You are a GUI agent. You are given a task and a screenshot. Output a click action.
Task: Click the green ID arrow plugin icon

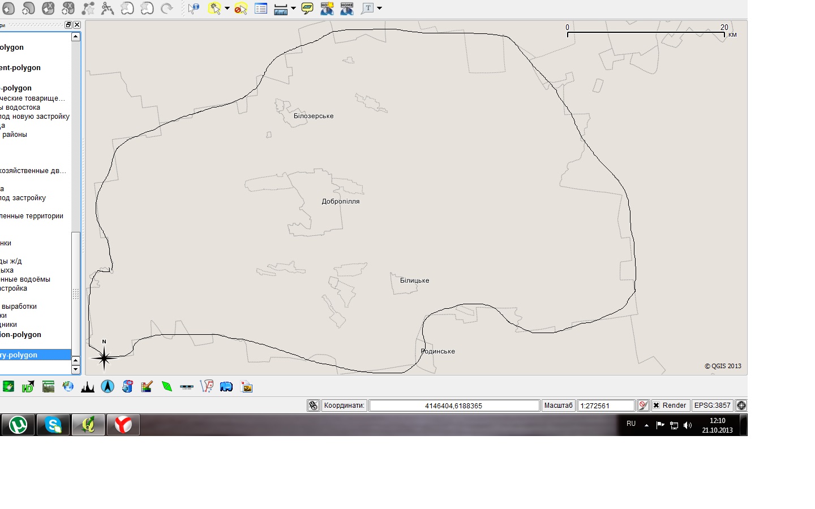point(28,387)
